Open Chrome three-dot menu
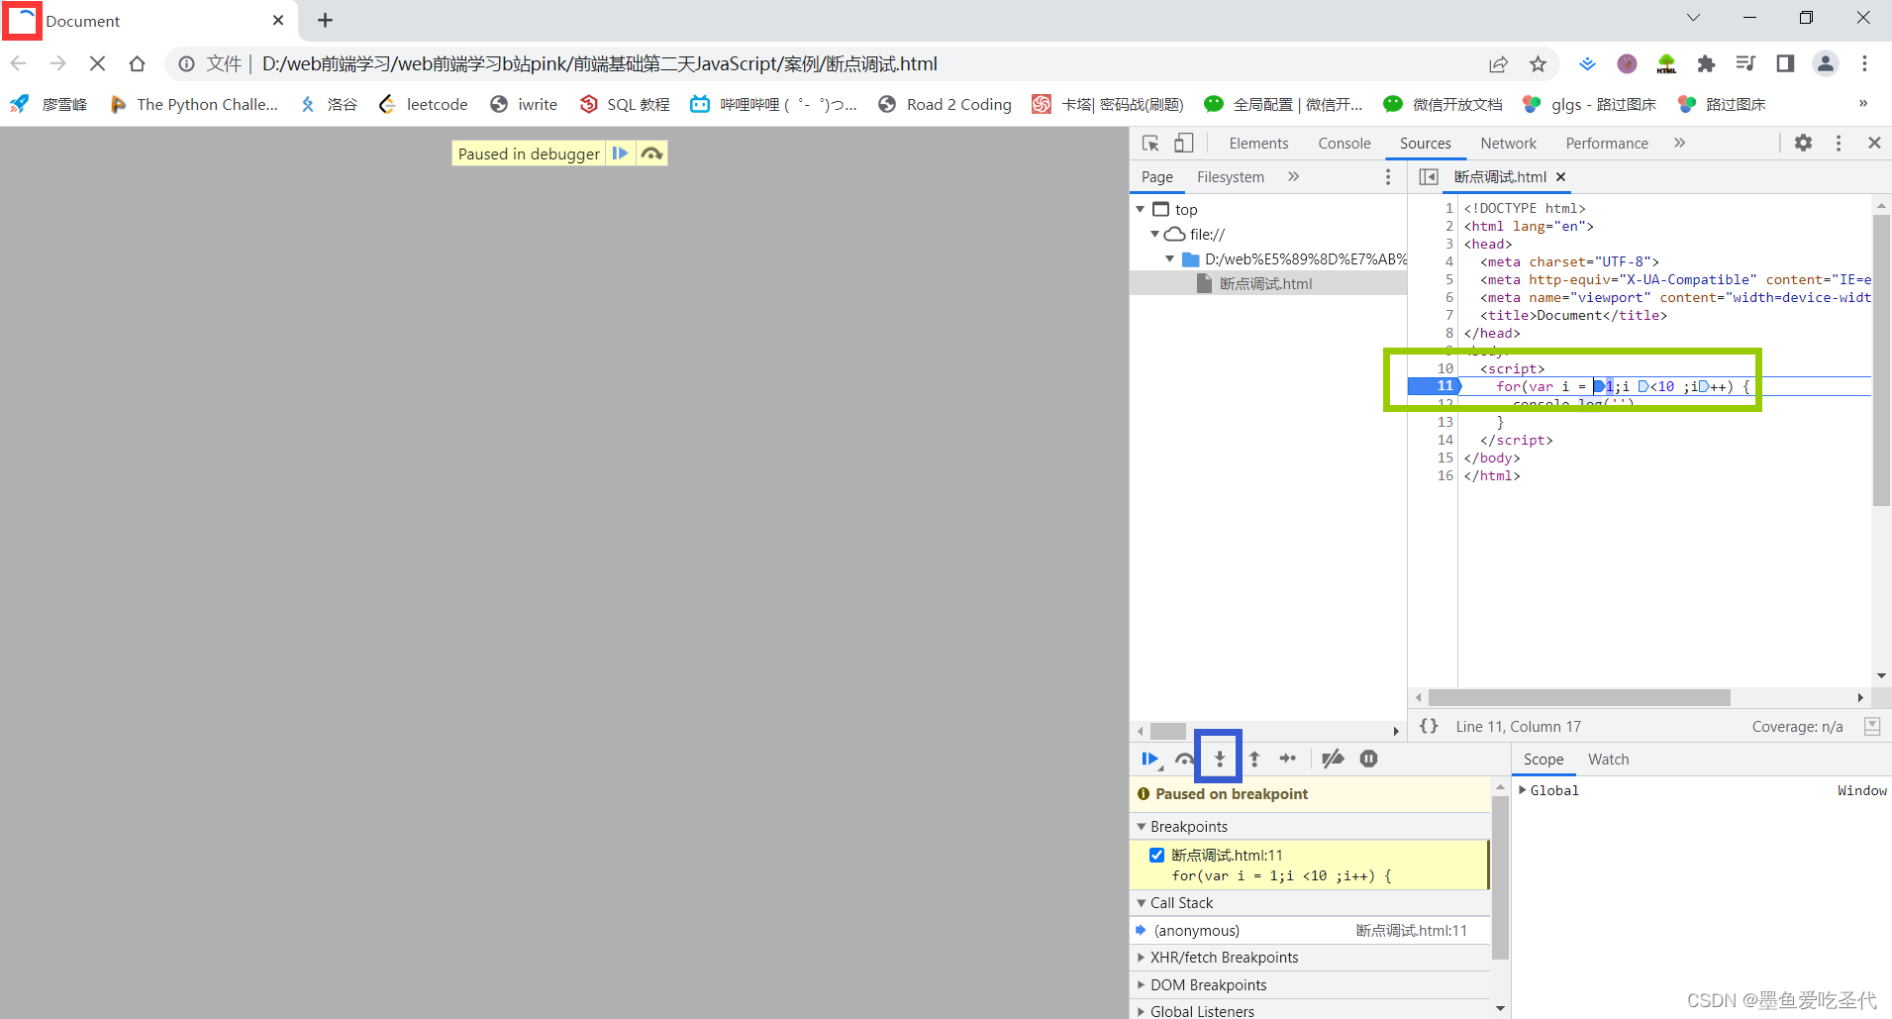This screenshot has width=1892, height=1019. tap(1864, 63)
